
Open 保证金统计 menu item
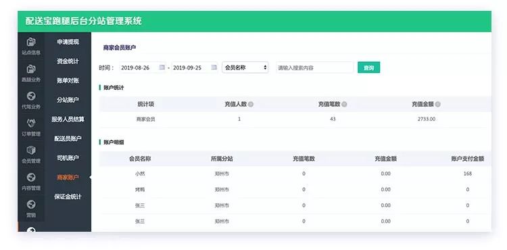68,197
